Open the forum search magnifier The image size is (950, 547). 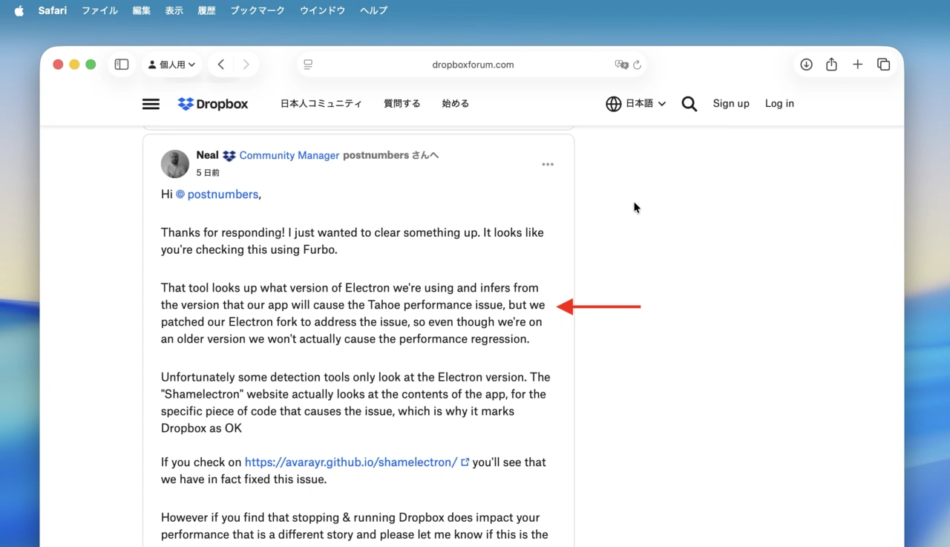[689, 104]
